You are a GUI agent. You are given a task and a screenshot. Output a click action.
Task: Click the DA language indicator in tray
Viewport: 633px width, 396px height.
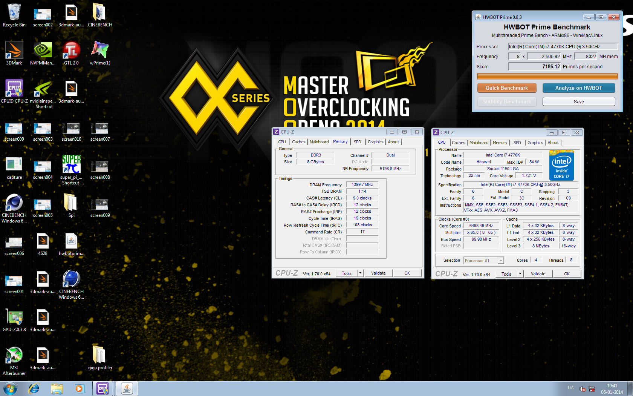570,388
